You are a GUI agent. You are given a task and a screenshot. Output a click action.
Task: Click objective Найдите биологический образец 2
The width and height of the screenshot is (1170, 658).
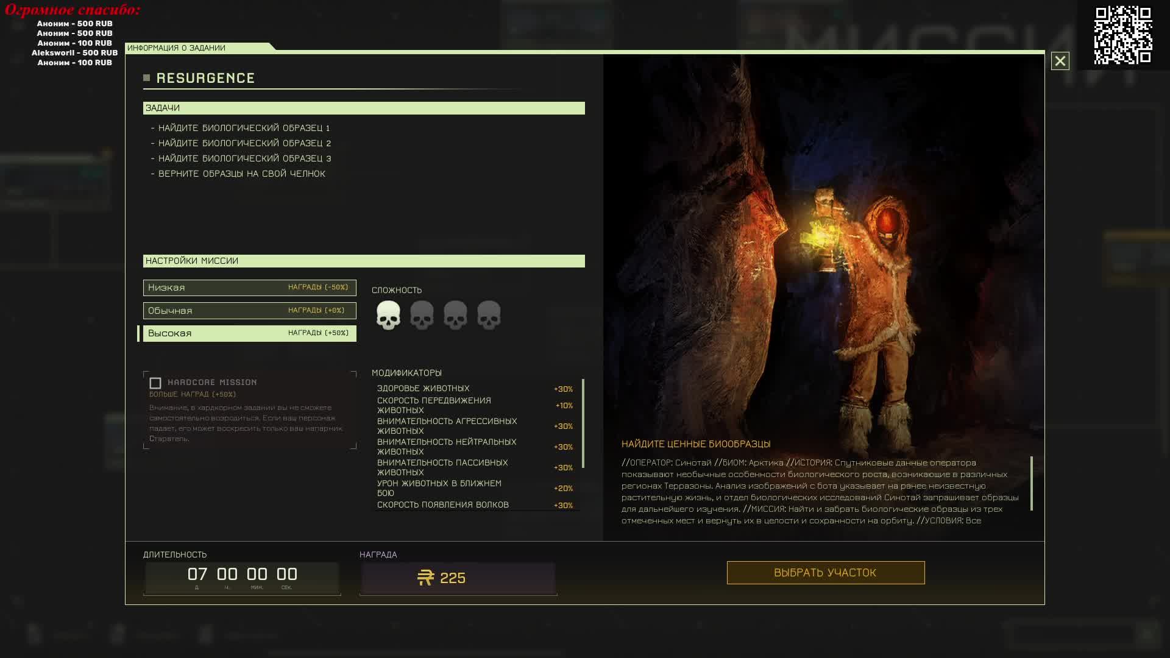pos(244,143)
